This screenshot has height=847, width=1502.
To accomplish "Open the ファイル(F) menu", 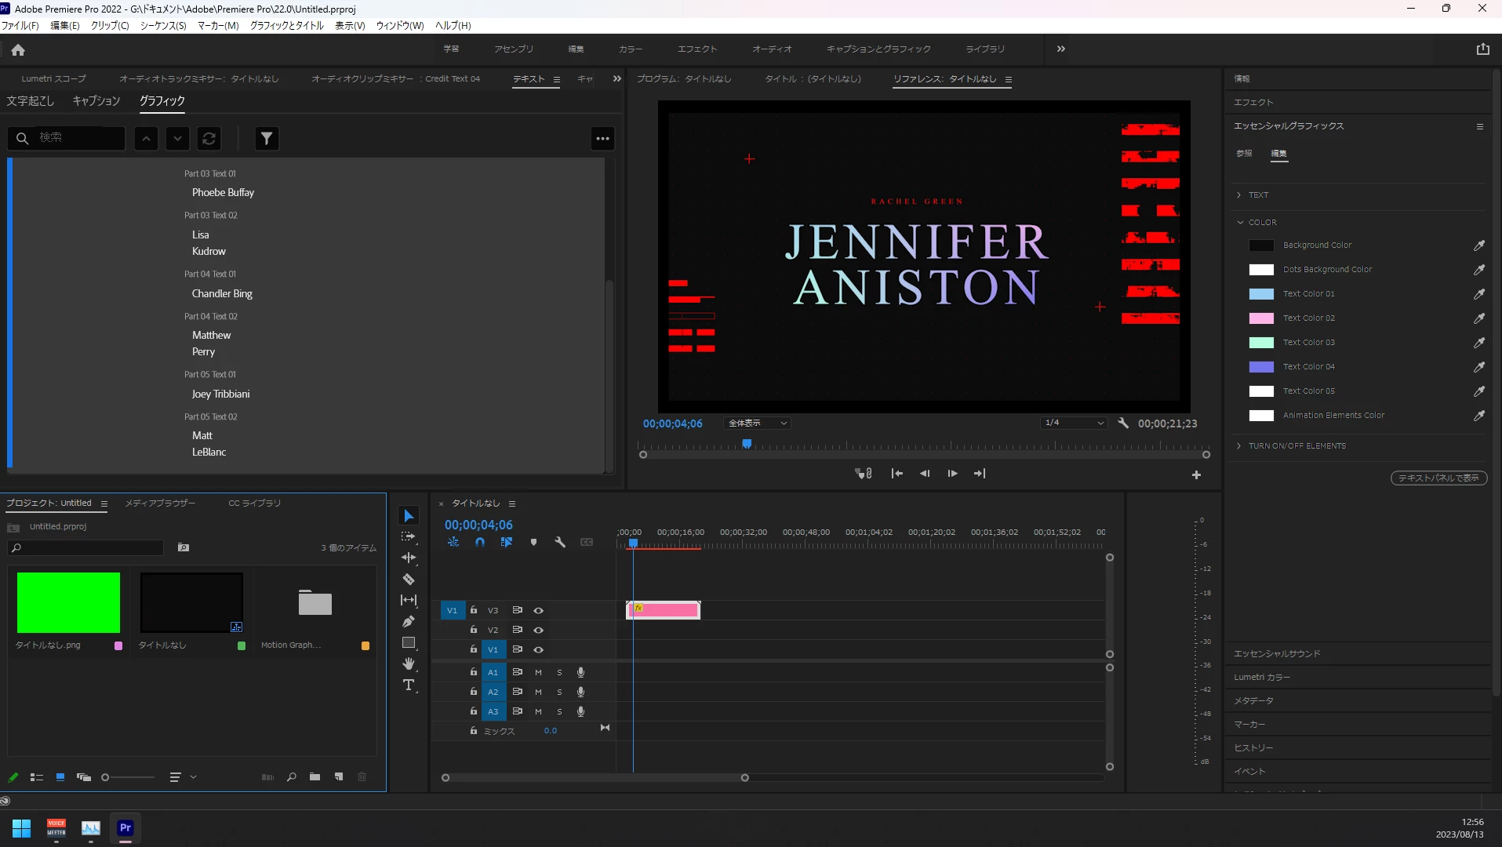I will (x=20, y=25).
